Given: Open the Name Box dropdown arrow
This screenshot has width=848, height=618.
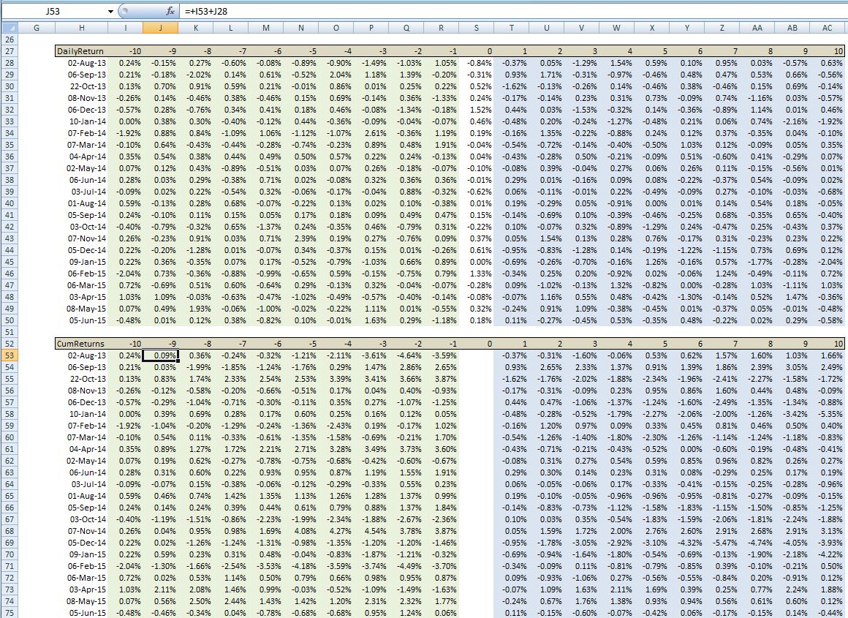Looking at the screenshot, I should point(110,11).
